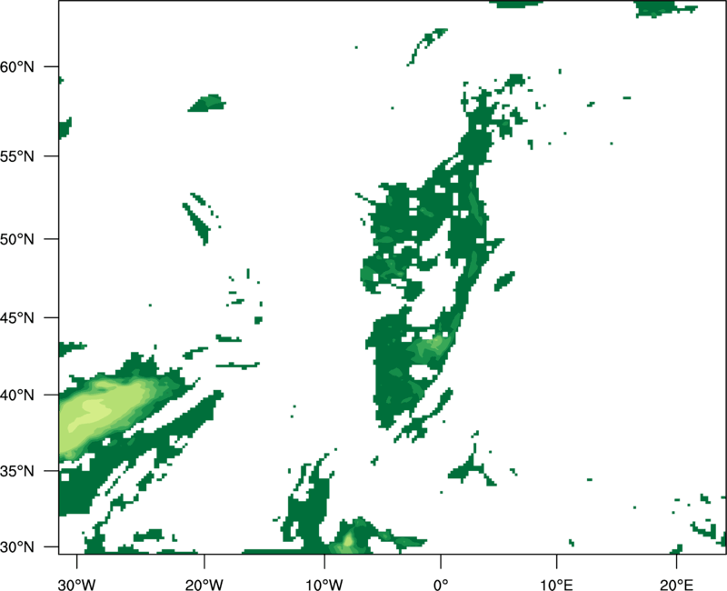Click the 20°E longitude label
The image size is (727, 591).
click(676, 585)
